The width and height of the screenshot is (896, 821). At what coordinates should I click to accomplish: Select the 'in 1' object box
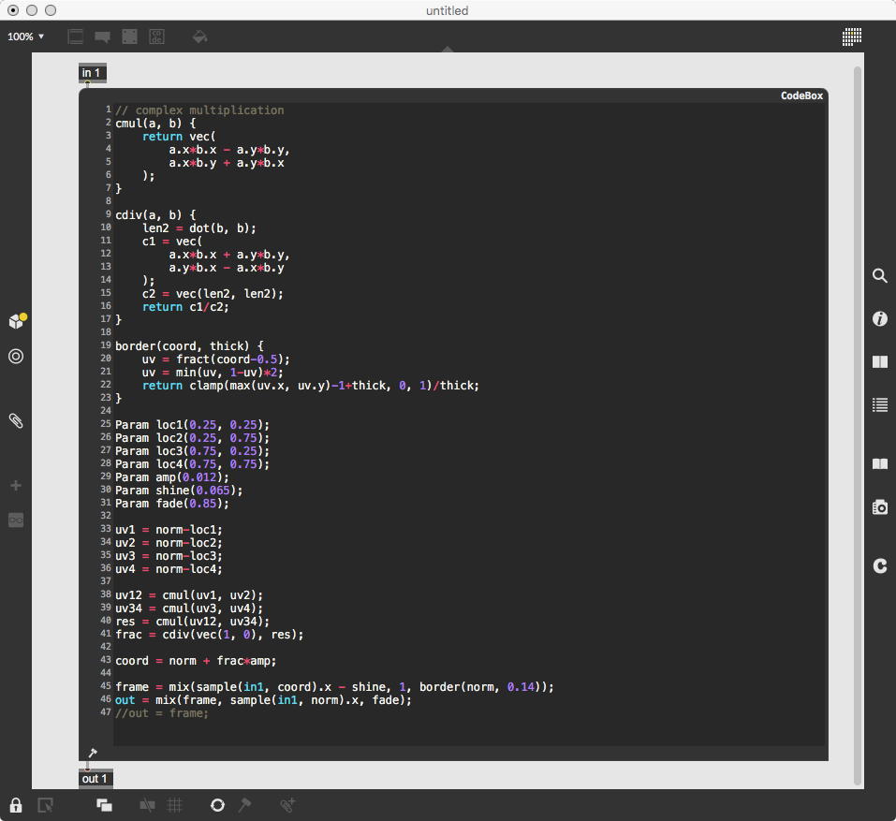[92, 73]
